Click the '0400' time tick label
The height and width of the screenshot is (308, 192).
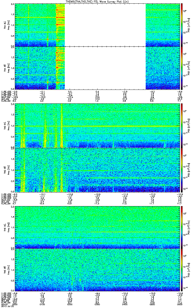click(x=125, y=304)
